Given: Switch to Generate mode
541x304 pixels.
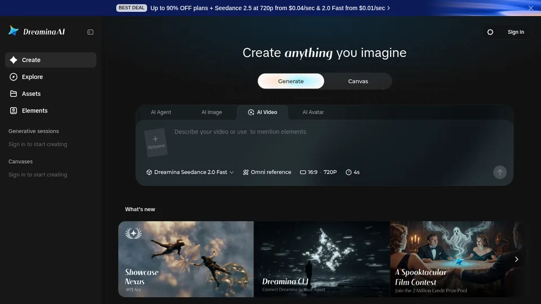Looking at the screenshot, I should (x=291, y=81).
